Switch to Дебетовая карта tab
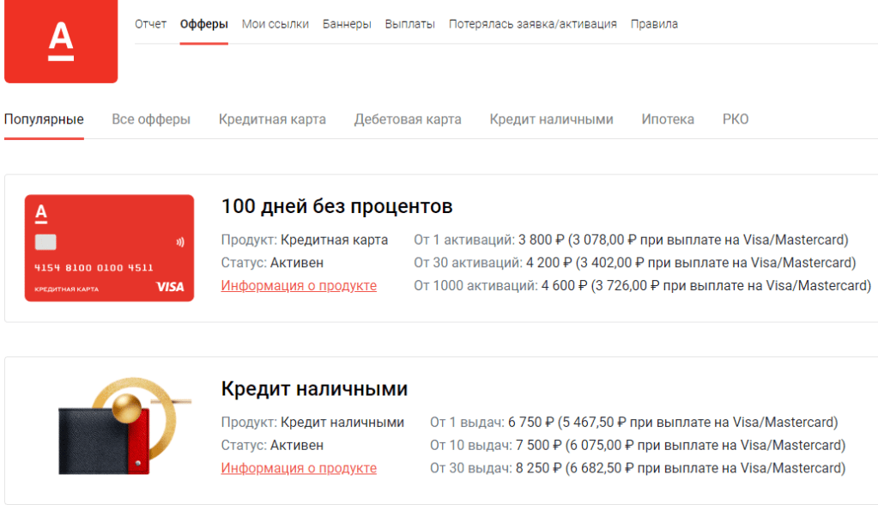Viewport: 878px width, 505px height. point(408,119)
